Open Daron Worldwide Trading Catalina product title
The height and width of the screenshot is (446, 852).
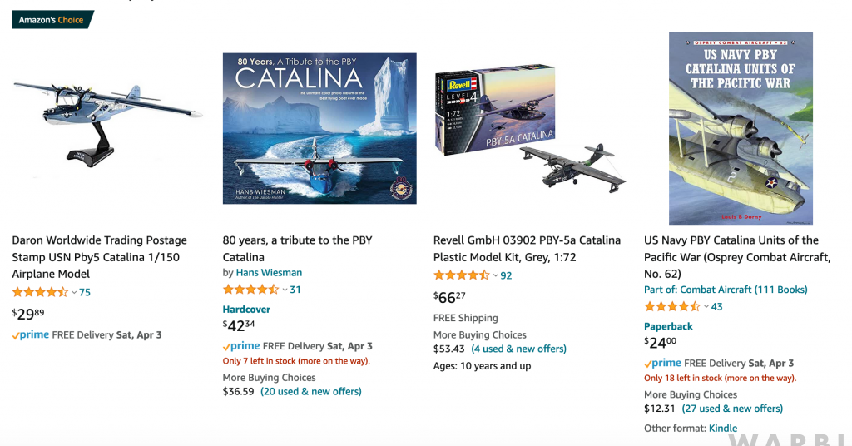(99, 256)
